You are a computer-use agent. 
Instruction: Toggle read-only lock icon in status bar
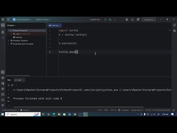coord(174,110)
